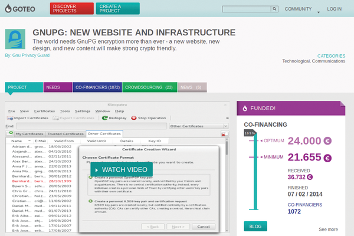Select the 18/06/2002 certificate row

42,146
